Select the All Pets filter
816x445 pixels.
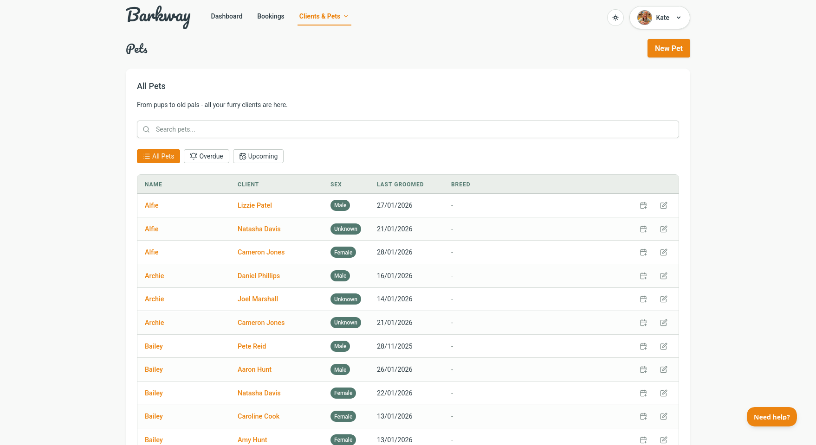pos(158,156)
